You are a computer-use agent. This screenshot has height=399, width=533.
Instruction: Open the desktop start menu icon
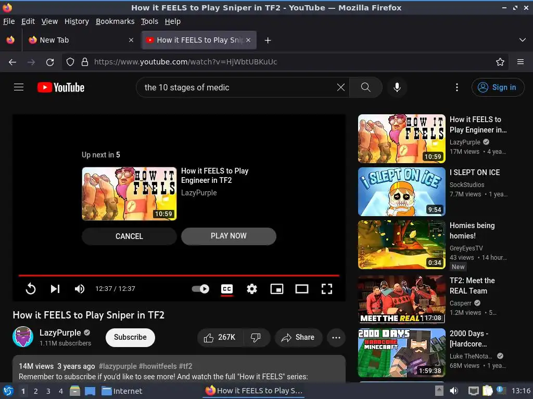(x=8, y=391)
